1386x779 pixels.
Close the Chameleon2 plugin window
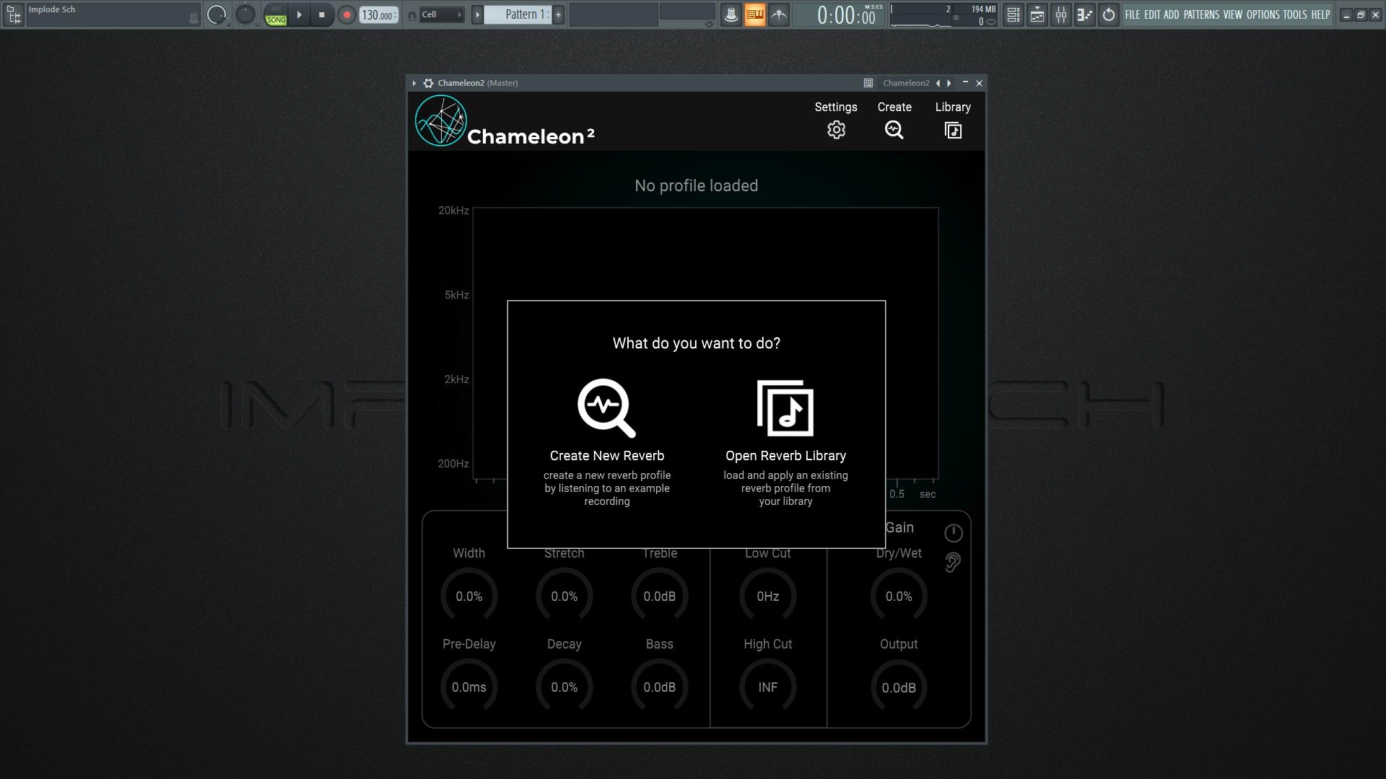(979, 83)
